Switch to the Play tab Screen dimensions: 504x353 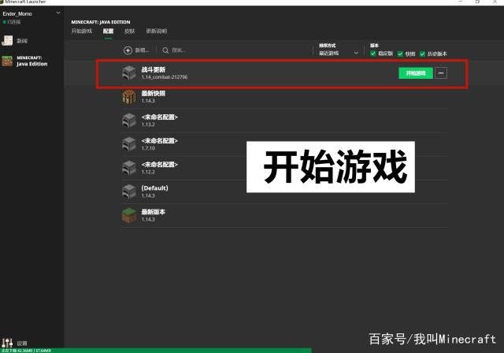tap(82, 32)
